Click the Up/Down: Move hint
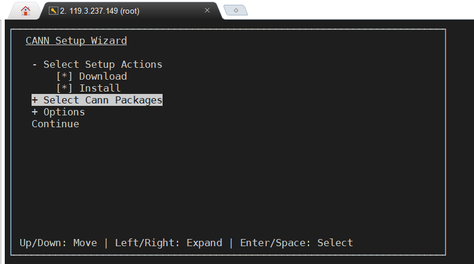 (x=58, y=243)
